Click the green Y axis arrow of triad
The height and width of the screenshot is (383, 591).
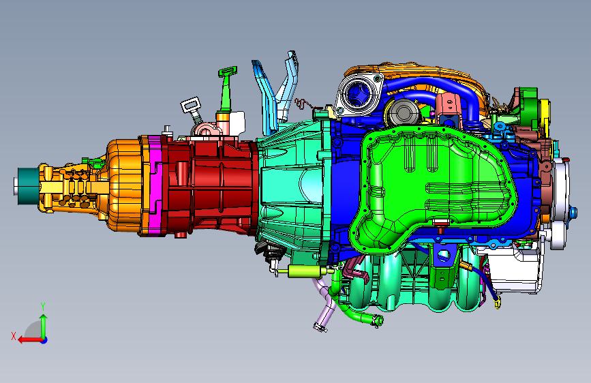(x=44, y=326)
